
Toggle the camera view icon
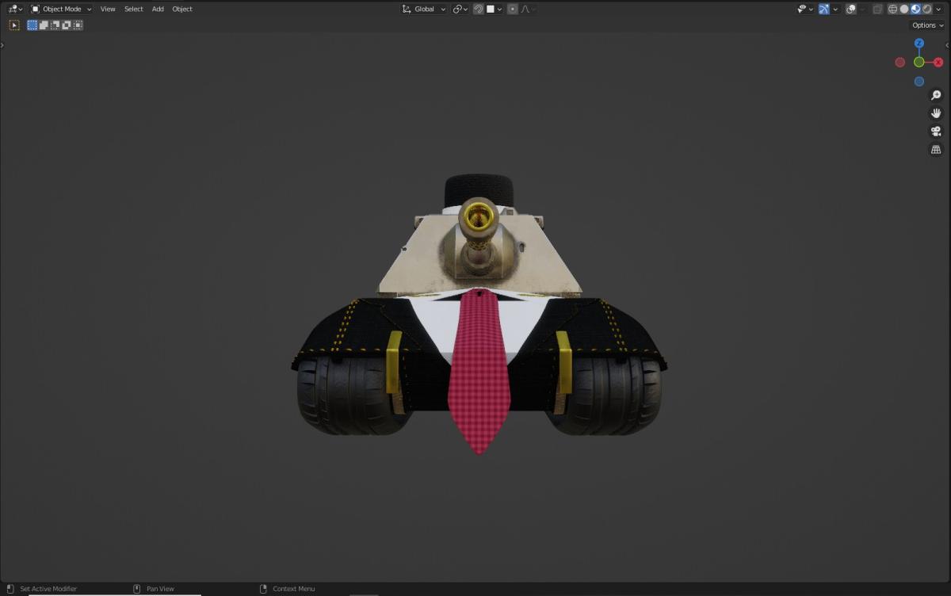(x=936, y=132)
